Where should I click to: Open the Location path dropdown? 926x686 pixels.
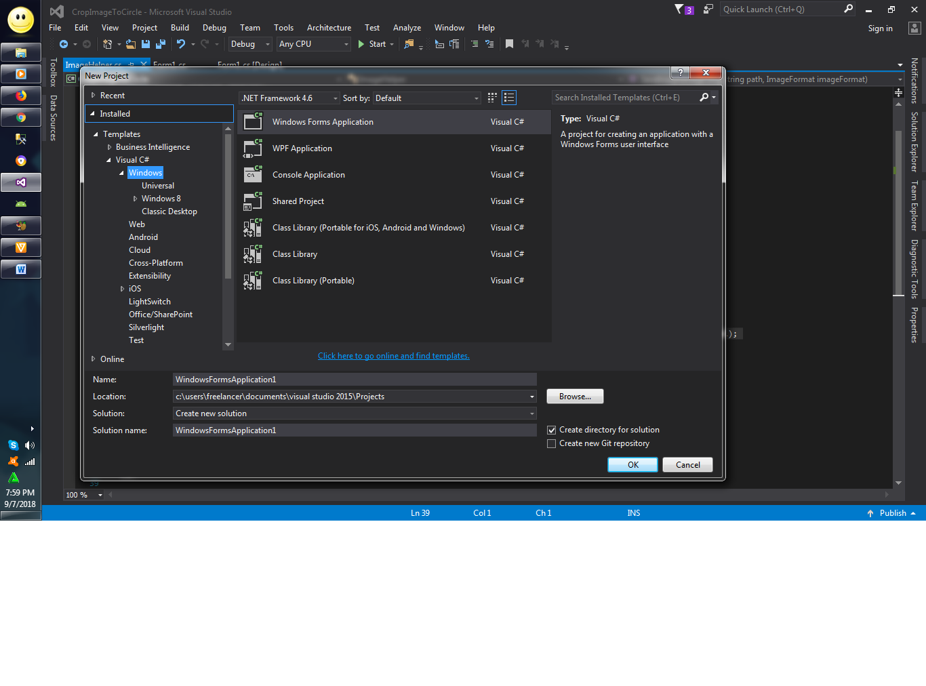point(532,397)
